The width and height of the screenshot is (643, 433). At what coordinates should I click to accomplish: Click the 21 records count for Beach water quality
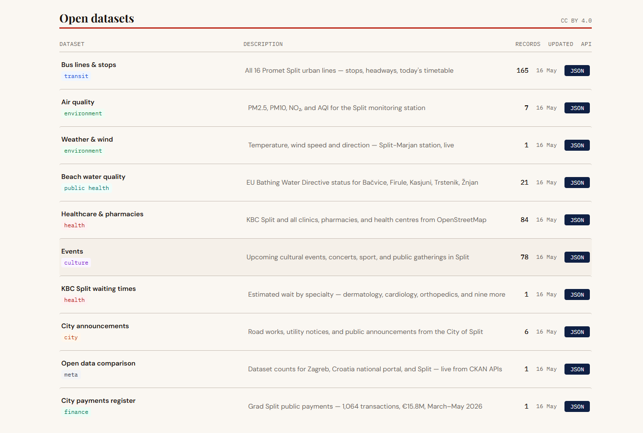coord(524,182)
